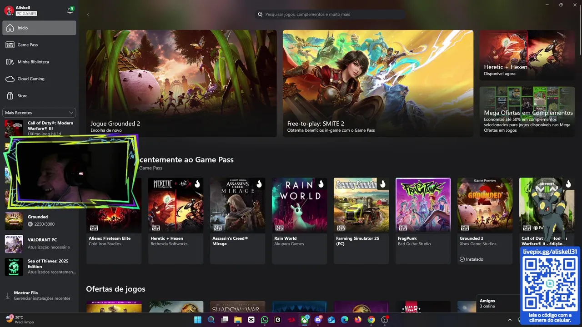Image resolution: width=582 pixels, height=327 pixels.
Task: Open Grounded 2 game card
Action: click(x=485, y=221)
